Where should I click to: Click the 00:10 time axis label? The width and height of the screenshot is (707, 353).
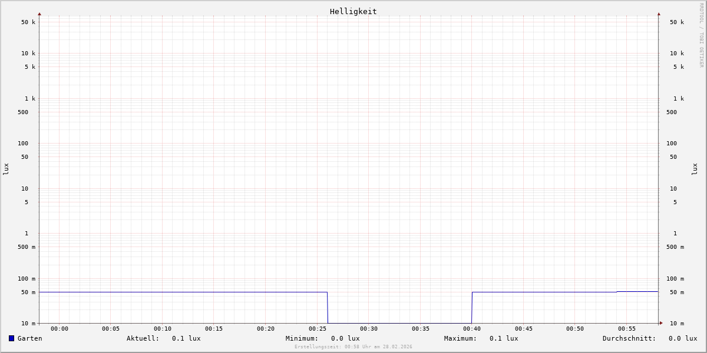click(x=163, y=329)
